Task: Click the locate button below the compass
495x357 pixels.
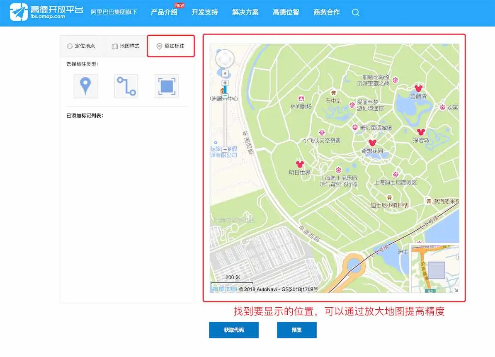Action: [225, 73]
